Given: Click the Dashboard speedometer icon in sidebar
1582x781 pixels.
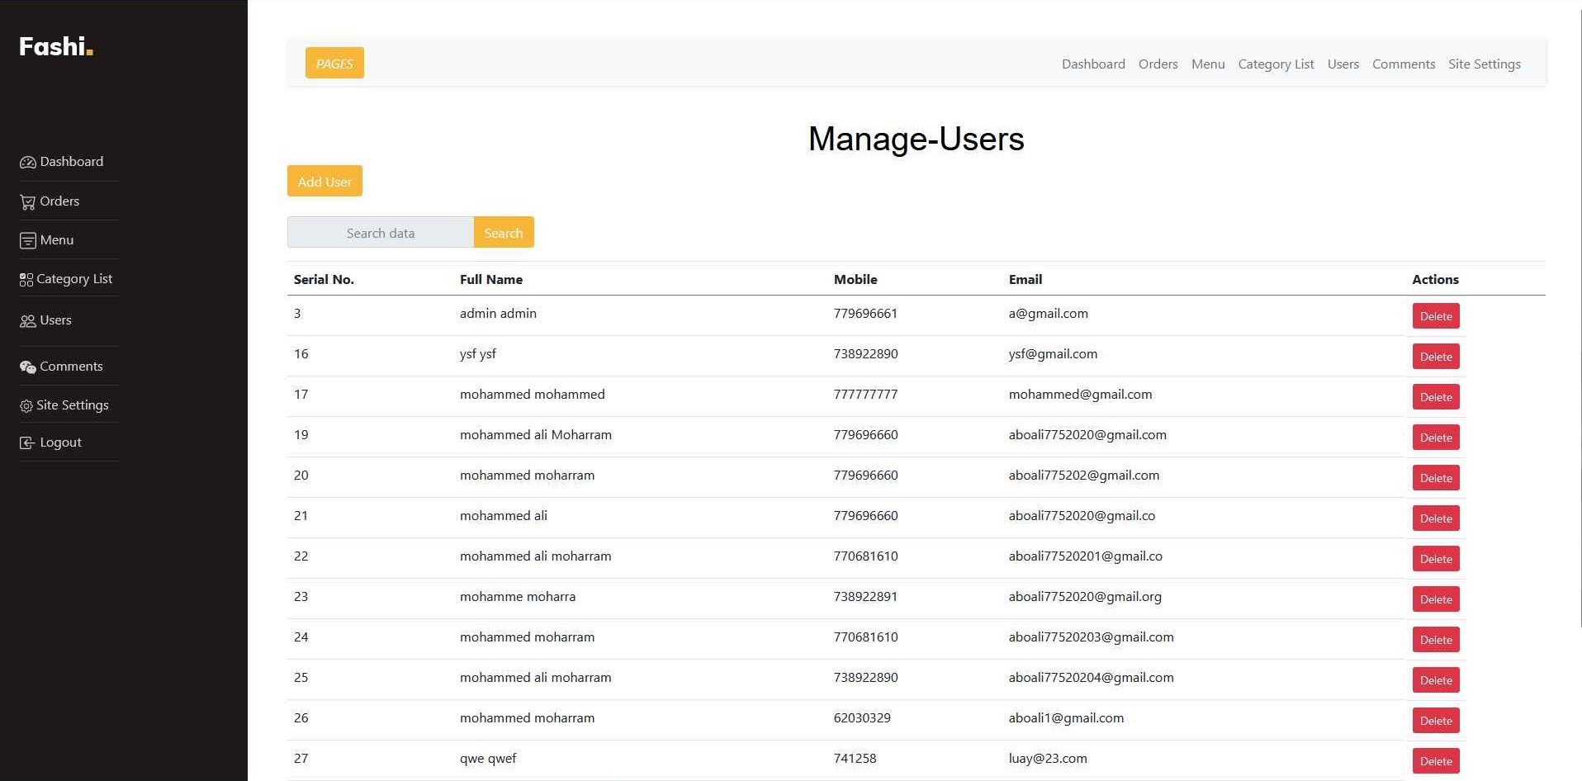Looking at the screenshot, I should pos(27,163).
